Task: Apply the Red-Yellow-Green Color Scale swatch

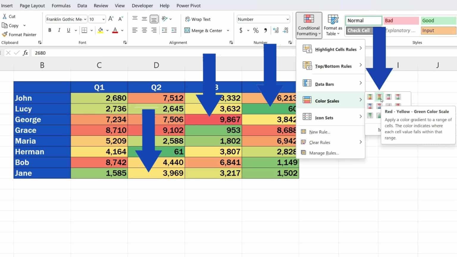Action: click(x=379, y=97)
